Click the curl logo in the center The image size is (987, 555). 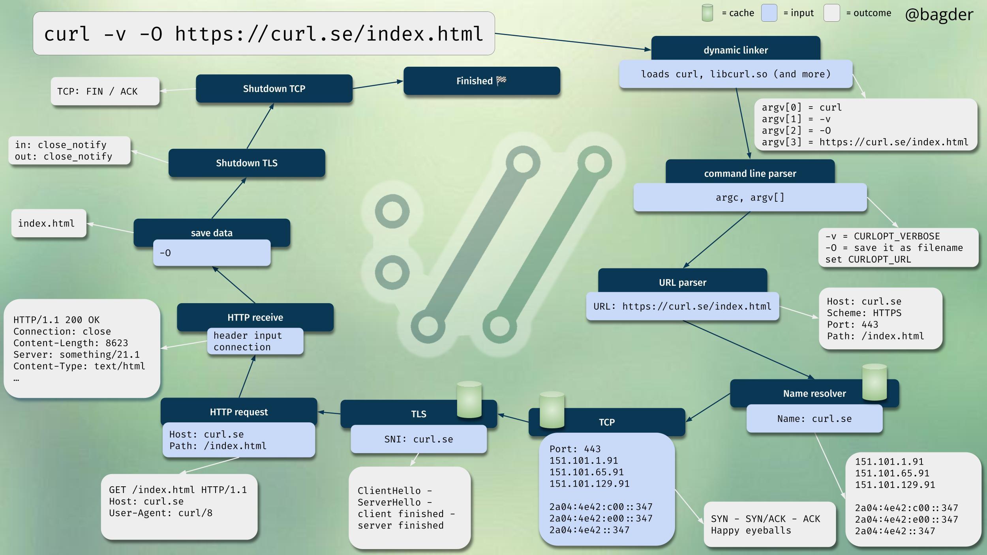[x=490, y=245]
